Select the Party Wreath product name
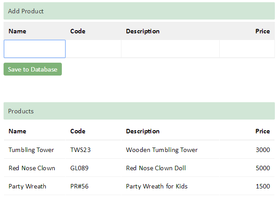 28,186
